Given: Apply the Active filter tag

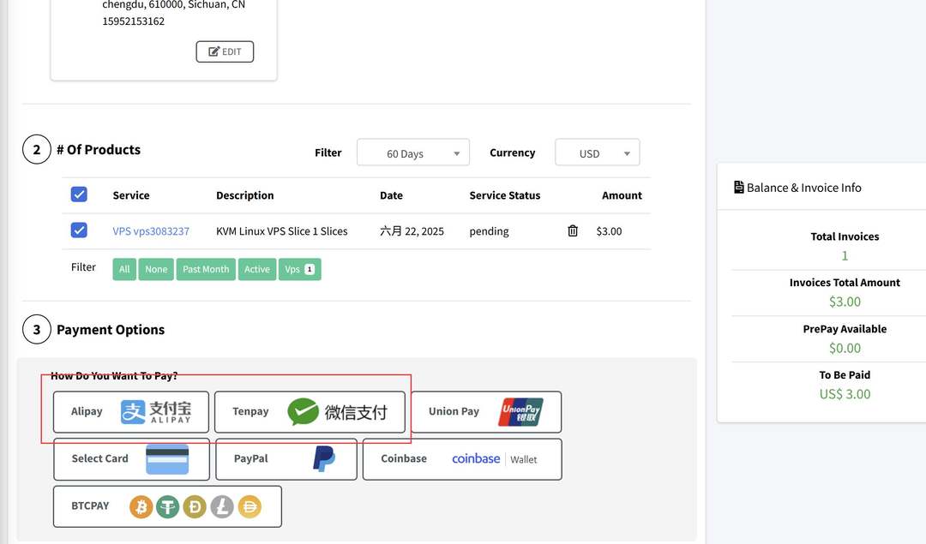Looking at the screenshot, I should [257, 269].
